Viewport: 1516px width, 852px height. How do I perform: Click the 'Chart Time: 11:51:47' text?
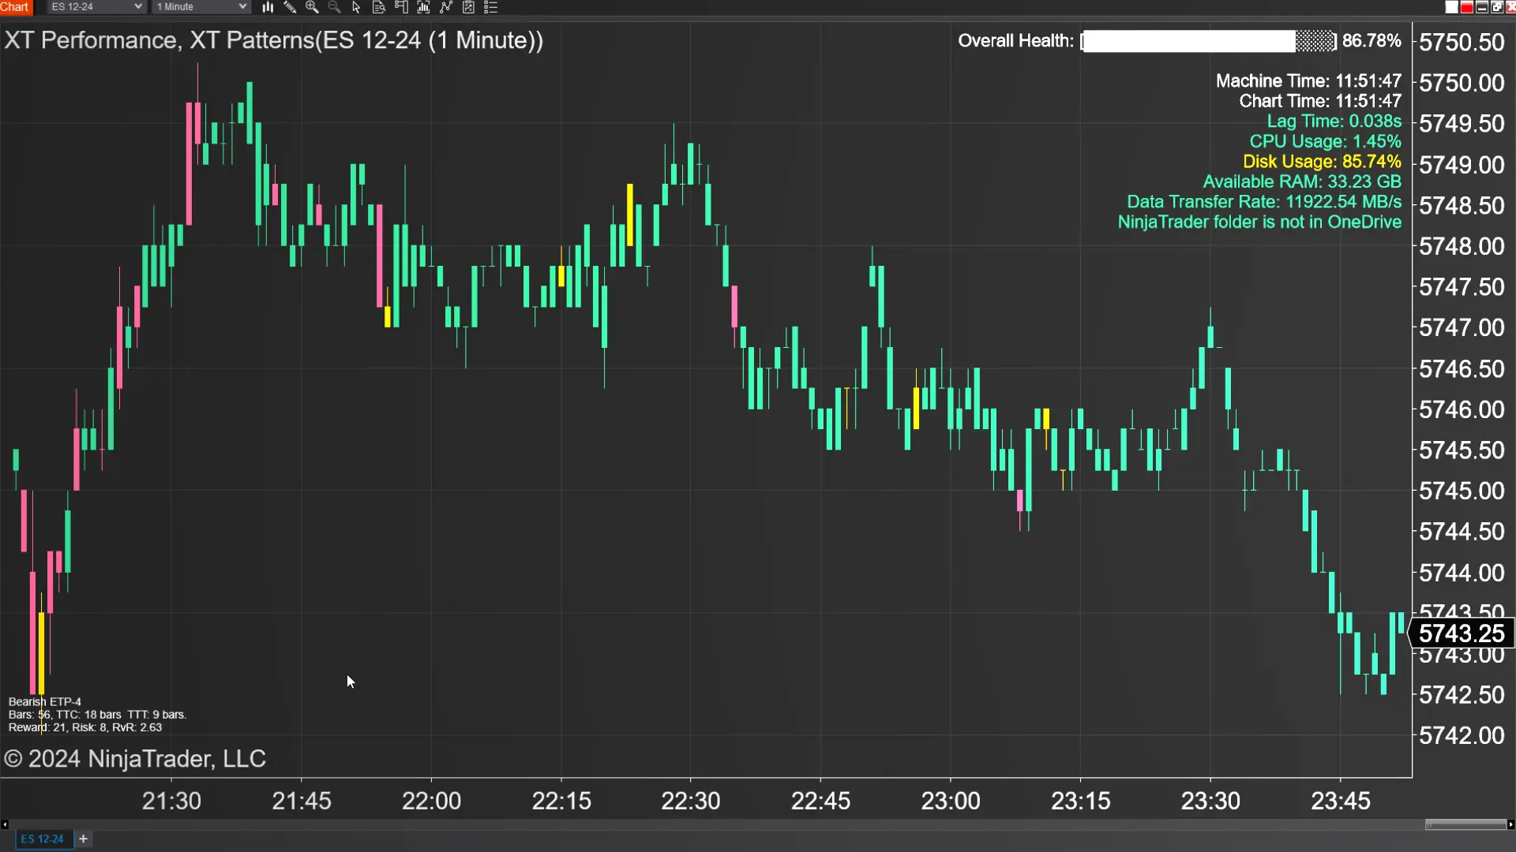click(x=1320, y=101)
